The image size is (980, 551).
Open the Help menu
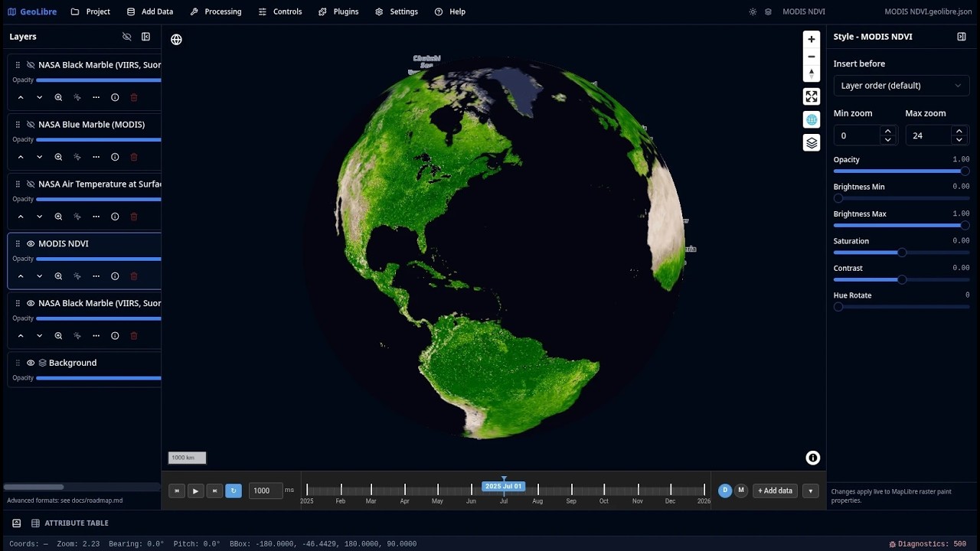[x=450, y=11]
